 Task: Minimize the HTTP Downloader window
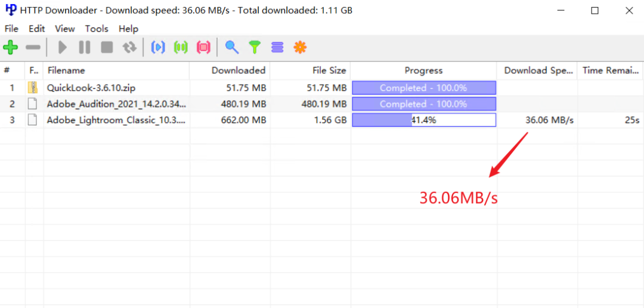(x=561, y=11)
